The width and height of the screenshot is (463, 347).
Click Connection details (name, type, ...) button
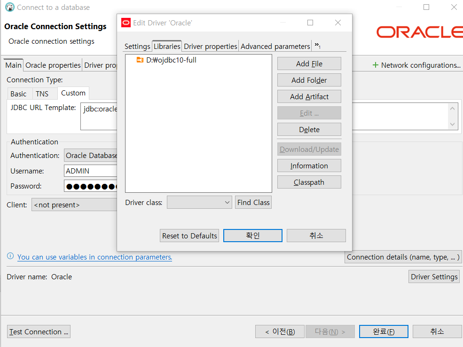(x=403, y=257)
